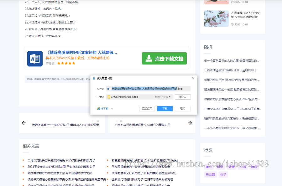Screen dimensions: 282x186
Task: Click the 浏览... browse button
Action: [x=183, y=97]
